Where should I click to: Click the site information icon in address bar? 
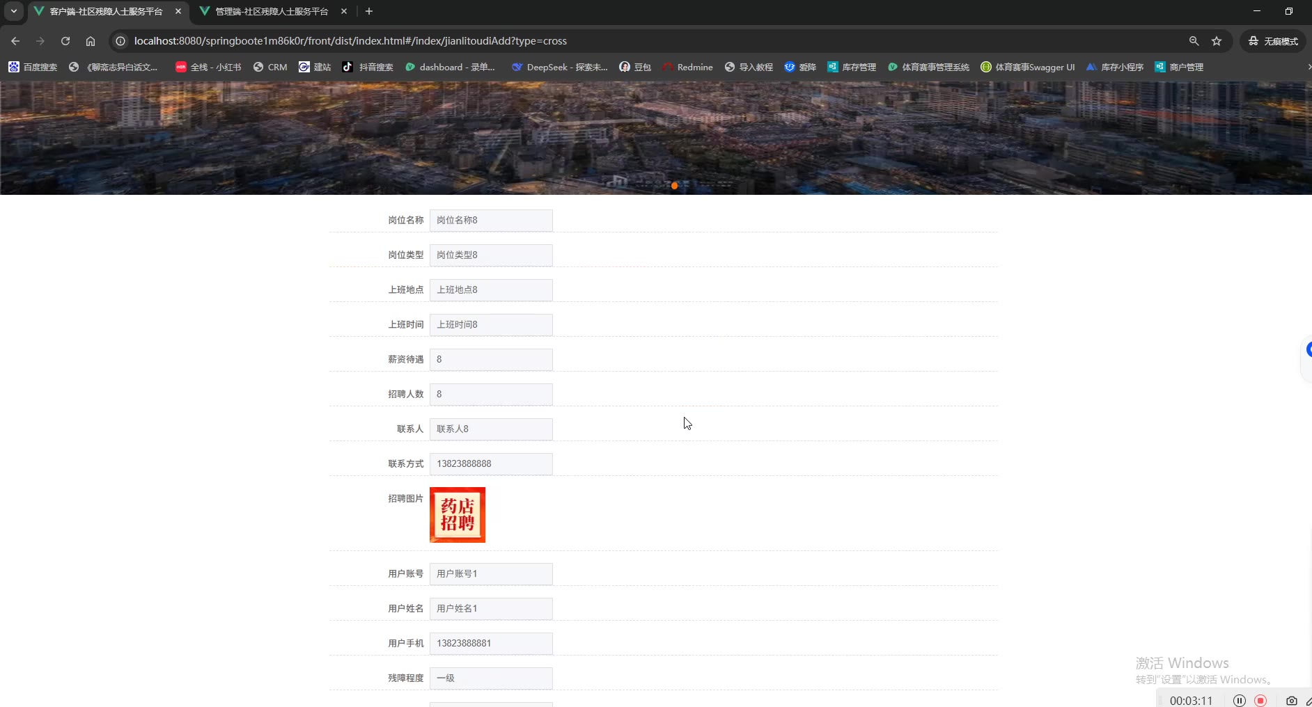pos(120,41)
